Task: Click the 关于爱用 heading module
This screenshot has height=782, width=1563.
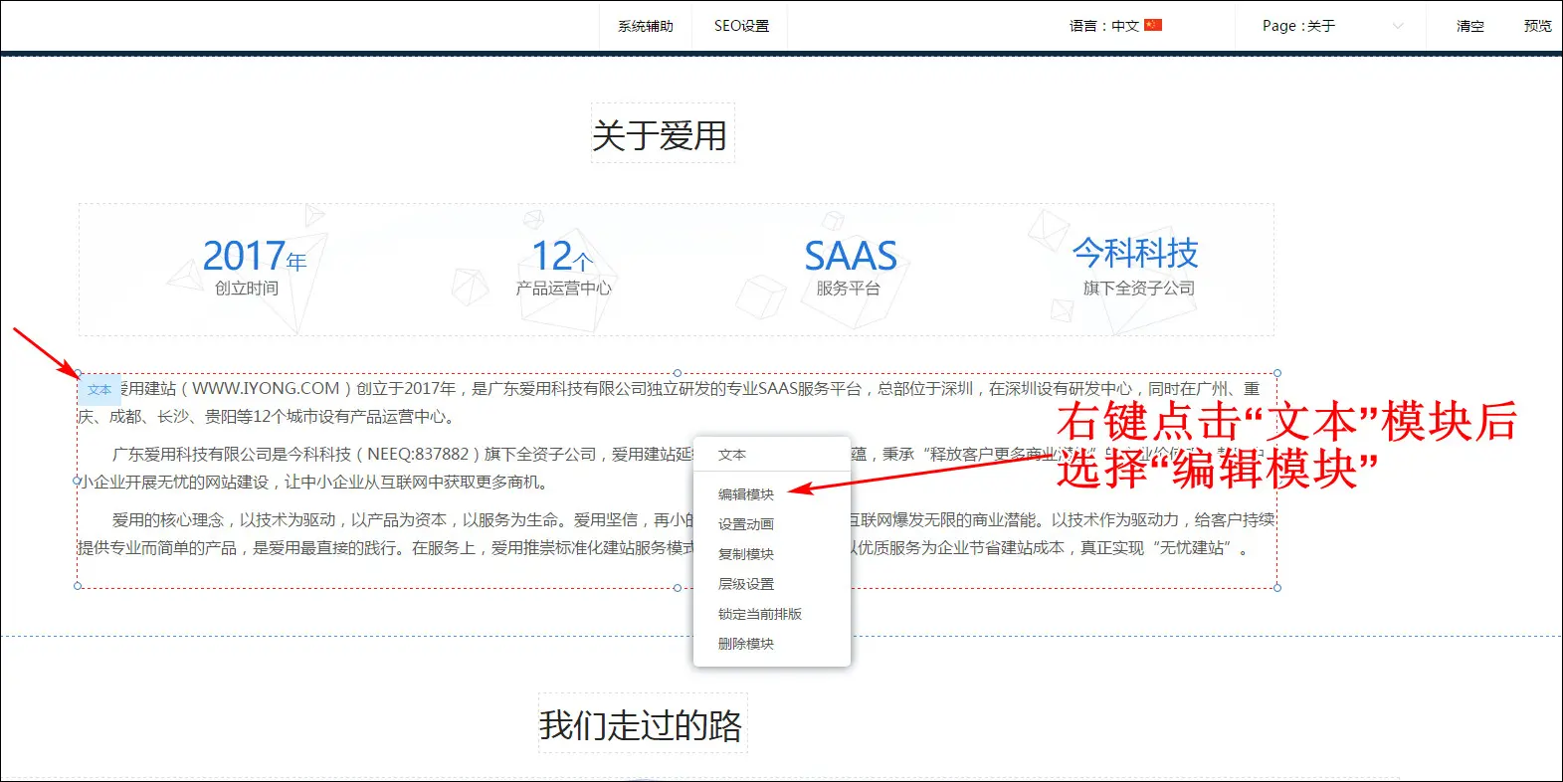Action: tap(662, 134)
